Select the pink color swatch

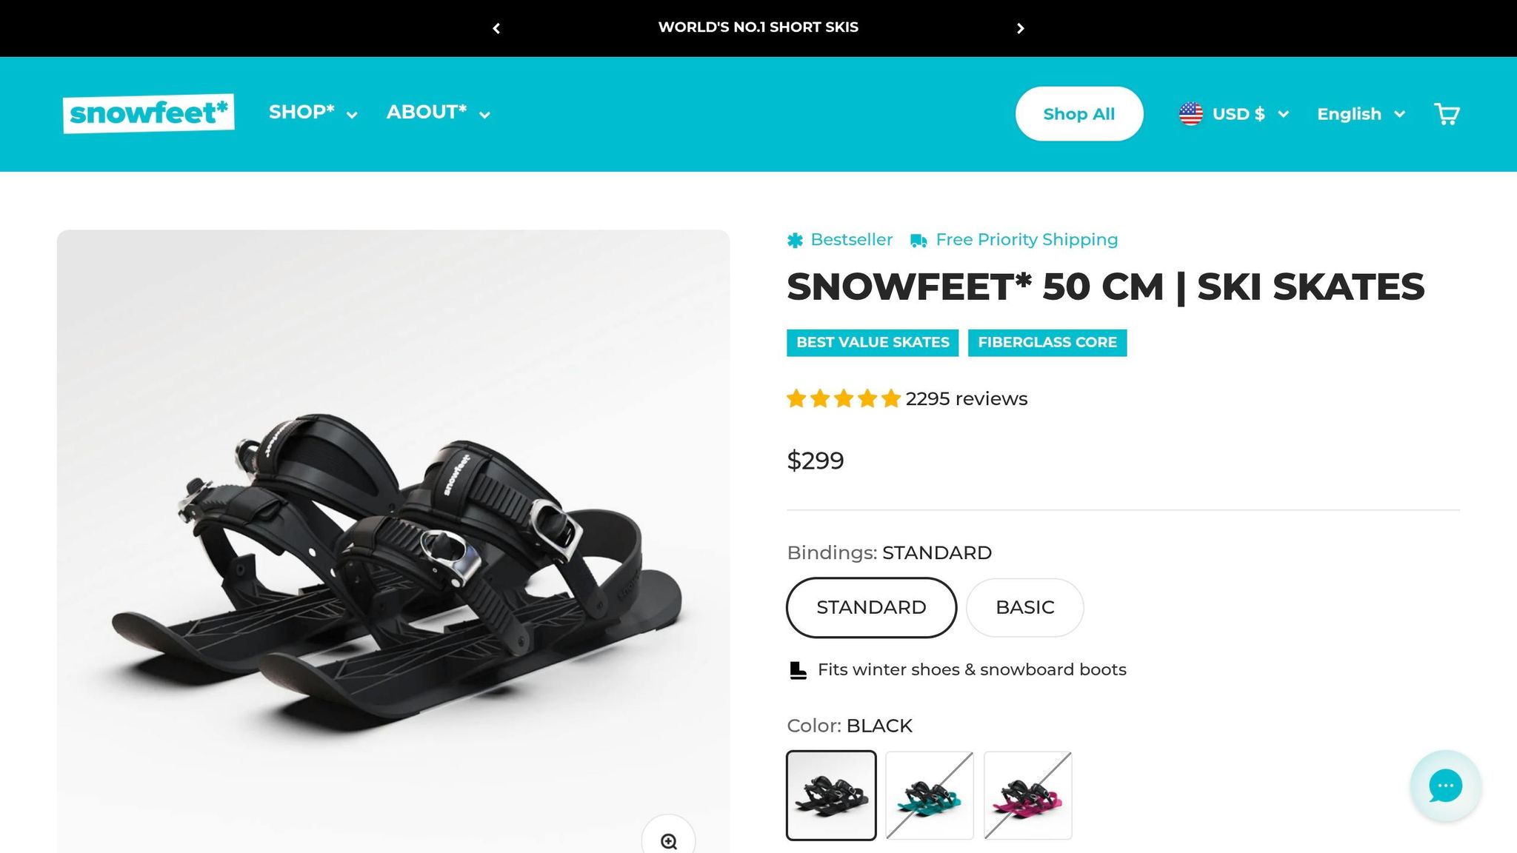pos(1028,794)
